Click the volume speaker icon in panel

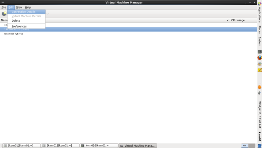[x=259, y=93]
